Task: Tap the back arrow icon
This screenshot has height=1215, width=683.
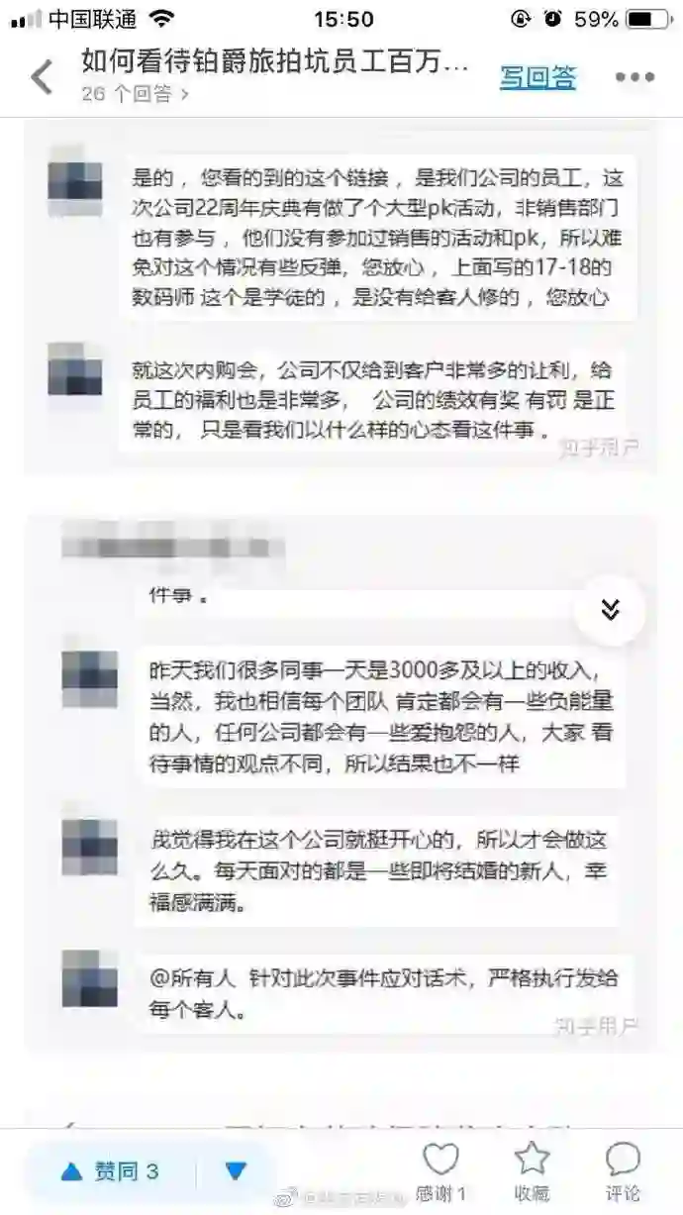Action: click(x=42, y=76)
